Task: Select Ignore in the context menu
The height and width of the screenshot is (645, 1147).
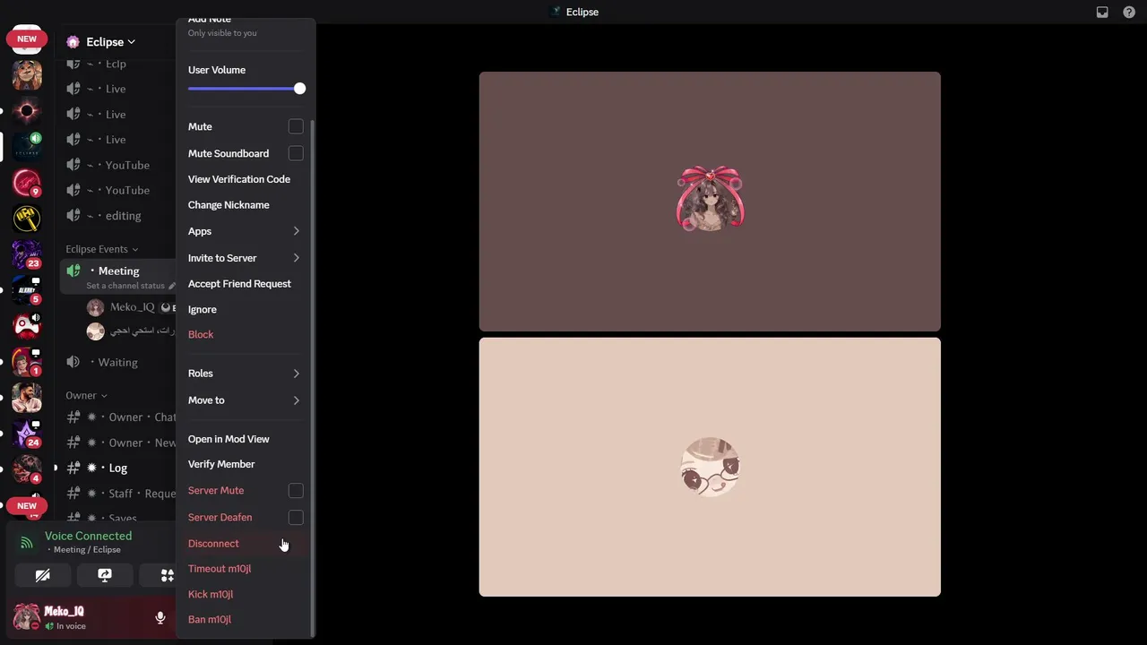Action: 245,310
